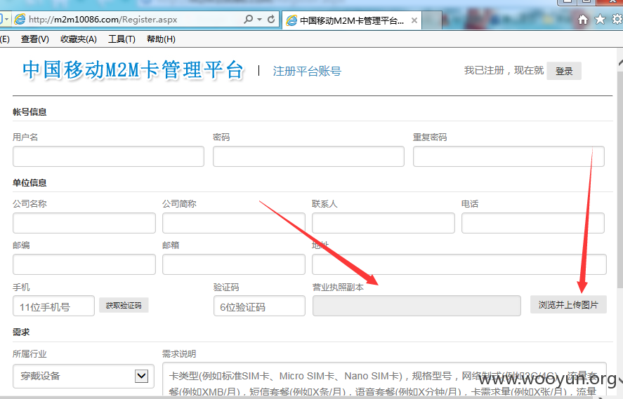The image size is (623, 399).
Task: Click the 营业执照副本 file path box
Action: (417, 306)
